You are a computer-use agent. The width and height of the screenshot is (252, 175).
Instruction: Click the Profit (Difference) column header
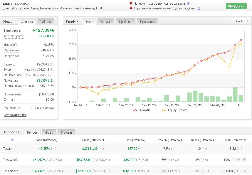93,140
